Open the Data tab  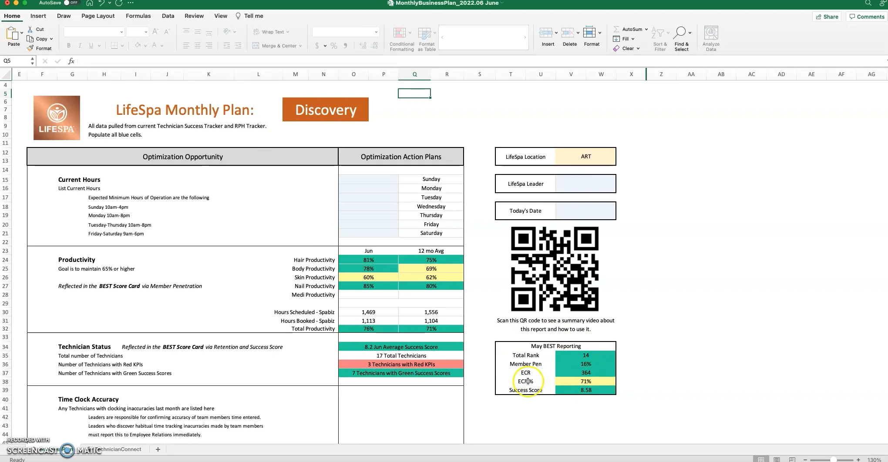click(168, 16)
